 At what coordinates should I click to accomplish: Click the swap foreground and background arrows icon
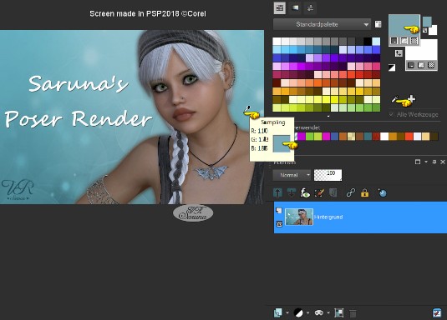point(399,52)
